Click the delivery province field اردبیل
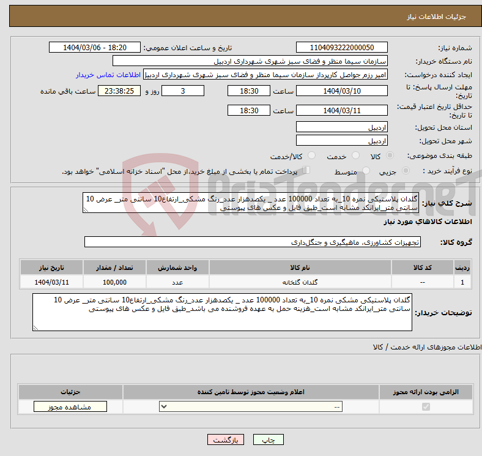Screen dimensions: 482x456 pyautogui.click(x=341, y=127)
